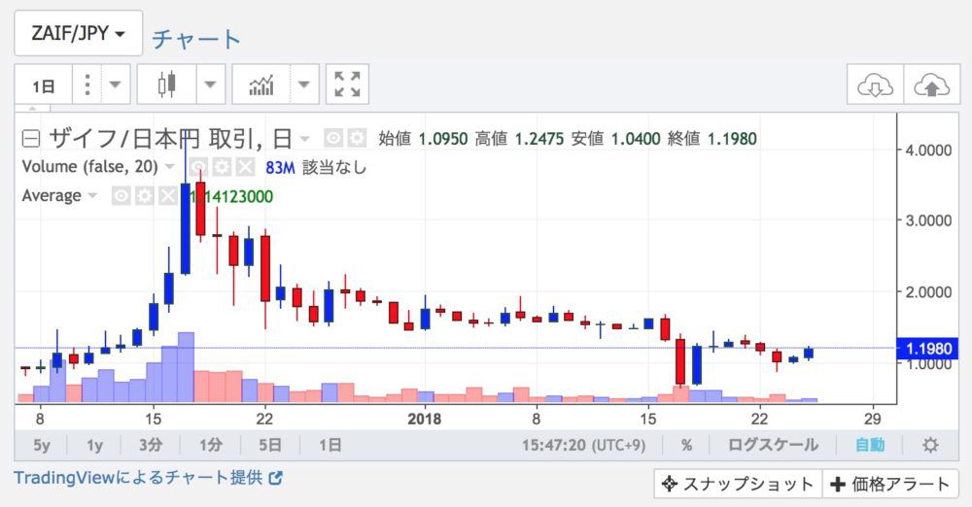Open the チャート link

click(x=196, y=40)
